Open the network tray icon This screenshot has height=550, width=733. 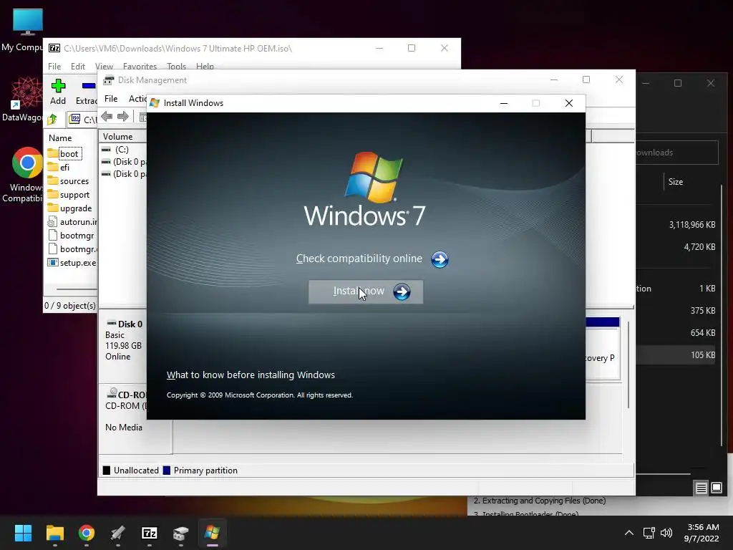coord(649,533)
